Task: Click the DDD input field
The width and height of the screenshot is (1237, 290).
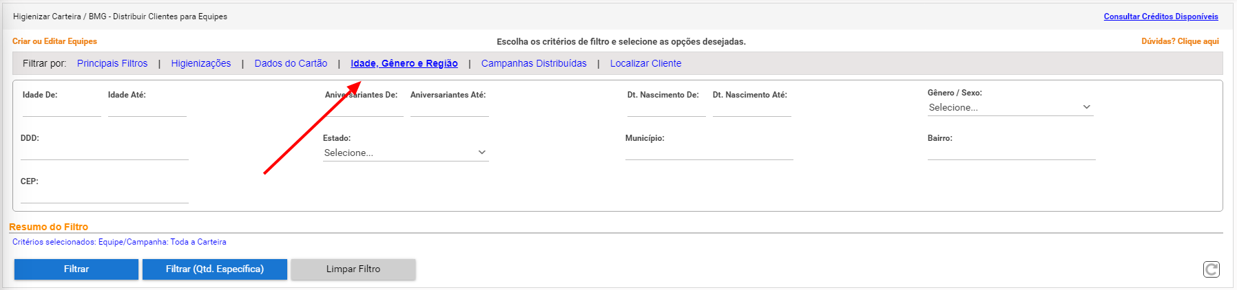Action: [105, 152]
